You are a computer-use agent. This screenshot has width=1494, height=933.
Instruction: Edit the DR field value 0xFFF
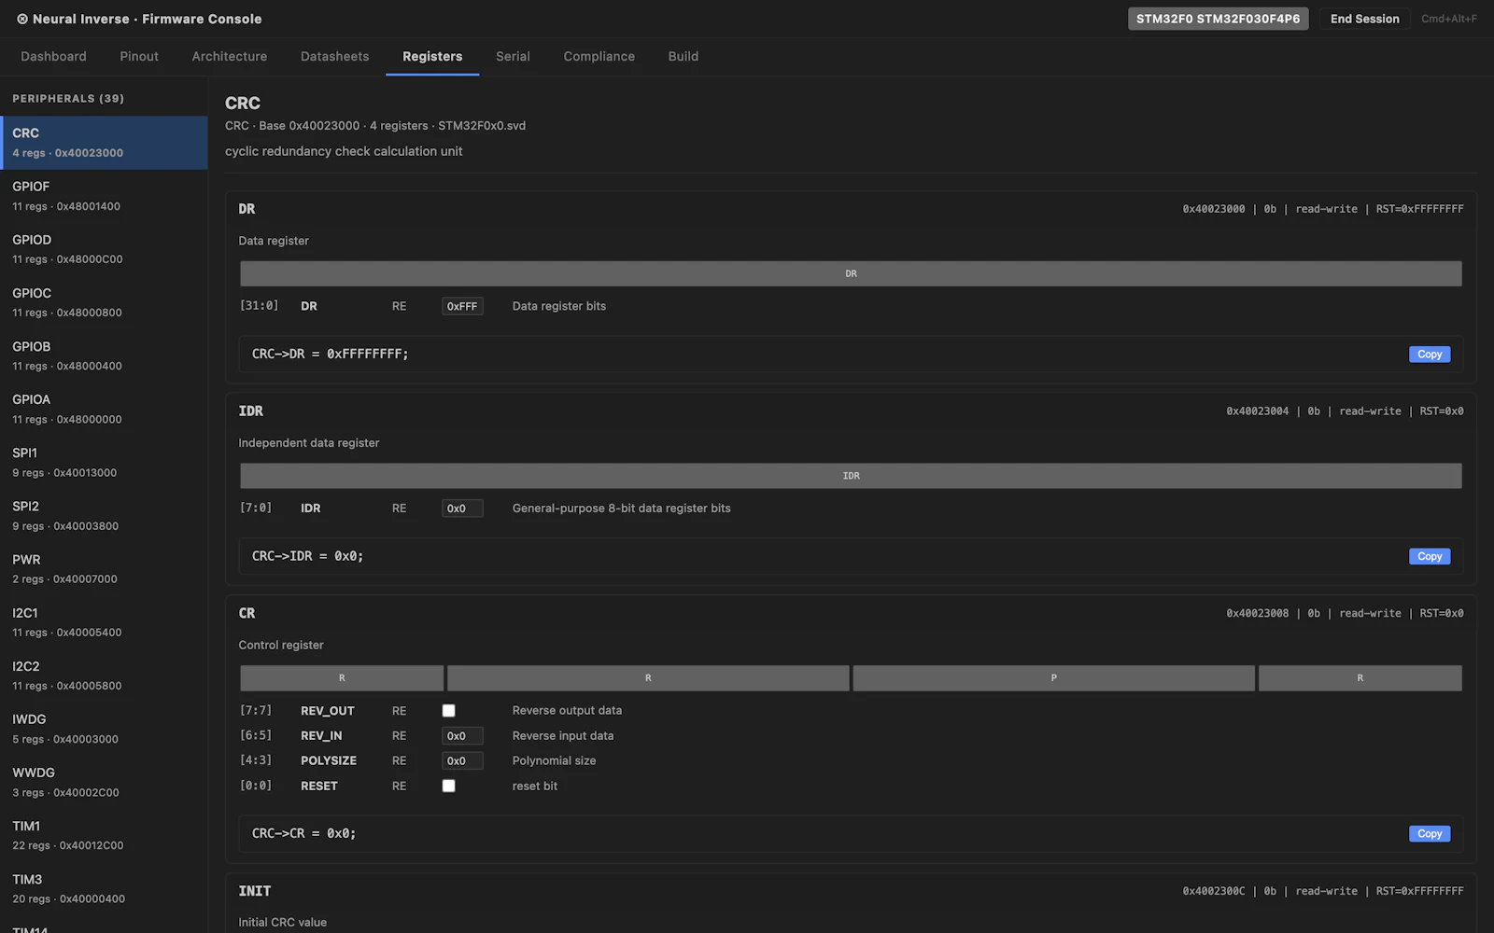click(462, 306)
